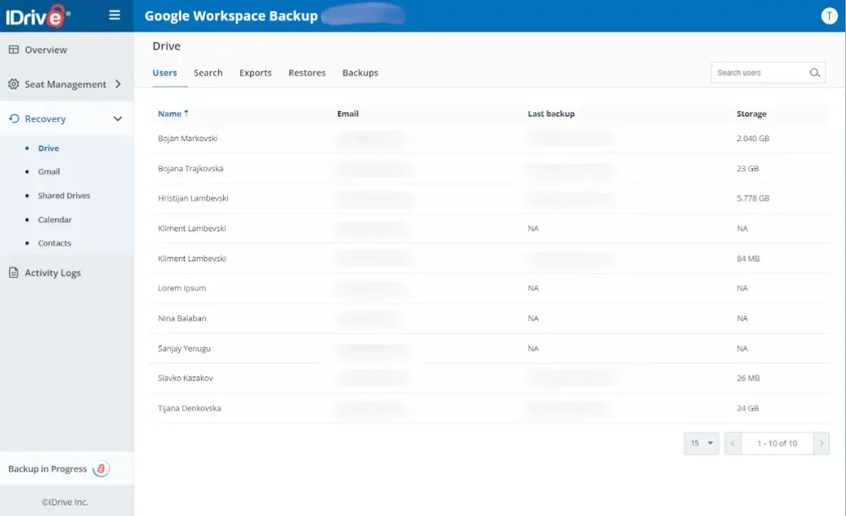This screenshot has width=846, height=516.
Task: Select Drive under Recovery
Action: coord(48,148)
